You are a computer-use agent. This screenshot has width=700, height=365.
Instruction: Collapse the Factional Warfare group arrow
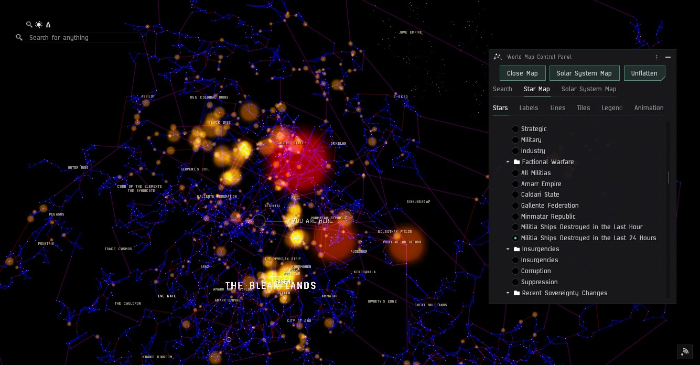508,162
